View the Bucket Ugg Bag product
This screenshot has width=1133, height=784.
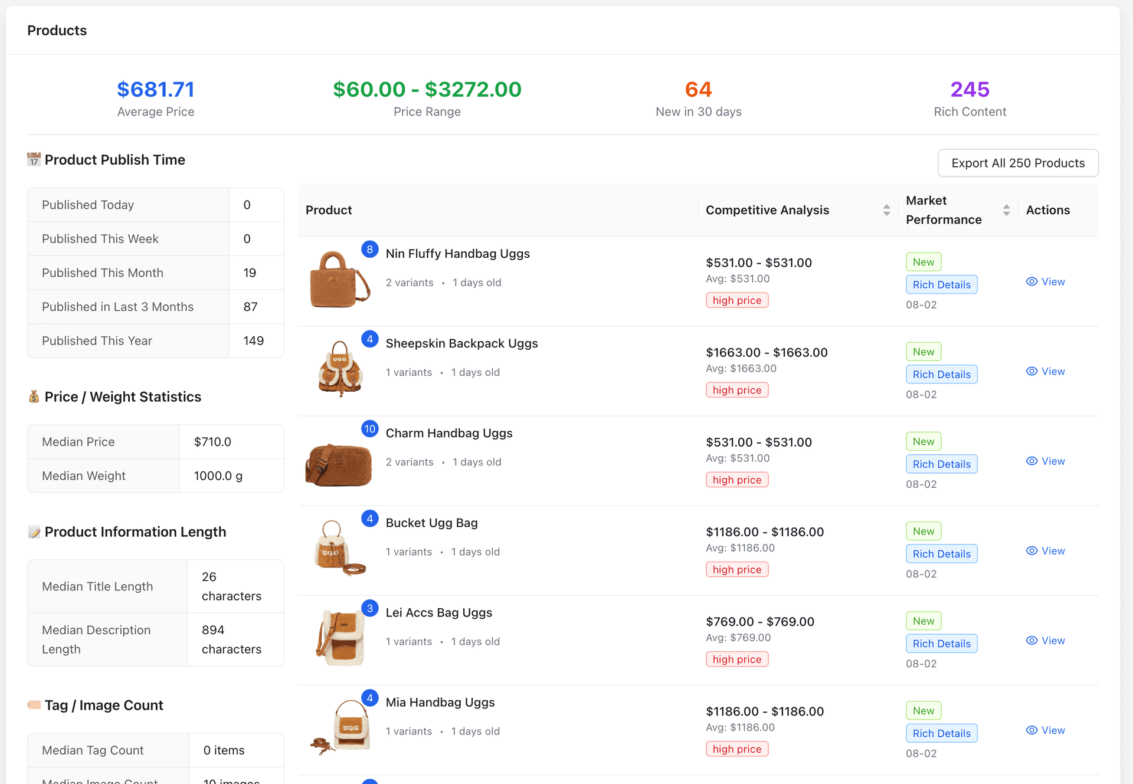[x=1045, y=550]
